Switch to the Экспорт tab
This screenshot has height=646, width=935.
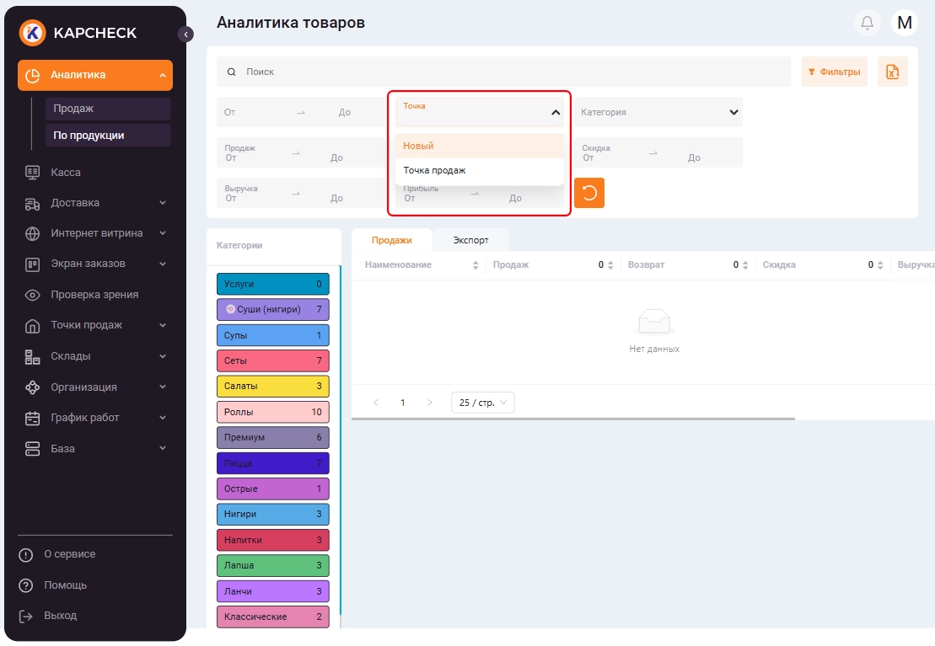point(470,240)
